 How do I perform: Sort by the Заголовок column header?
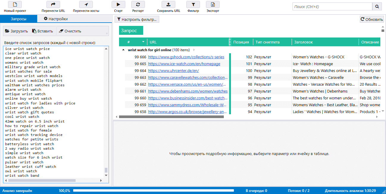tap(325, 42)
